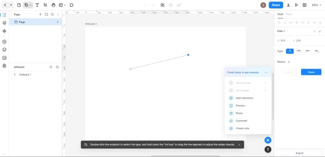The height and width of the screenshot is (157, 325).
Task: Open the cube assets sidebar panel
Action: (x=4, y=42)
